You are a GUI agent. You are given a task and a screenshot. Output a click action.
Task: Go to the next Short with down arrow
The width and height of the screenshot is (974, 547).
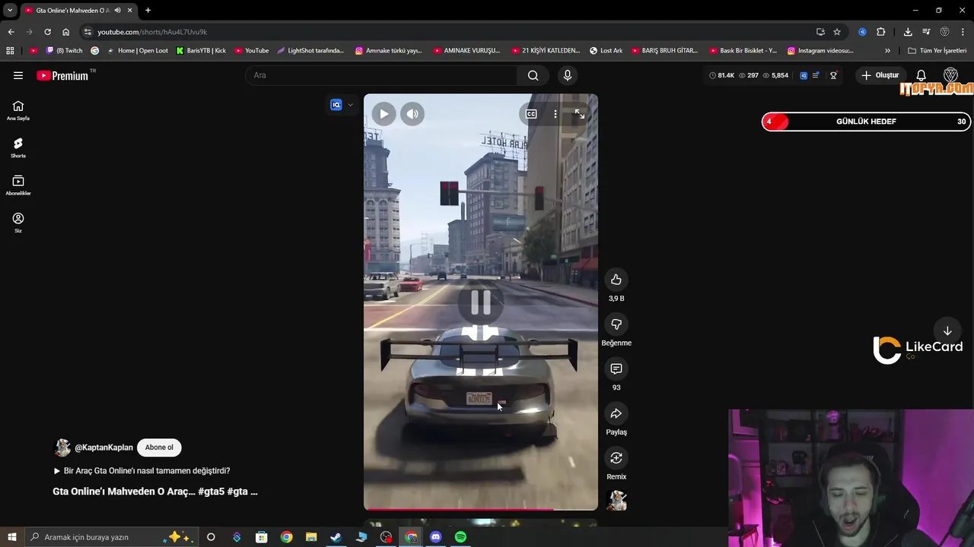coord(947,331)
